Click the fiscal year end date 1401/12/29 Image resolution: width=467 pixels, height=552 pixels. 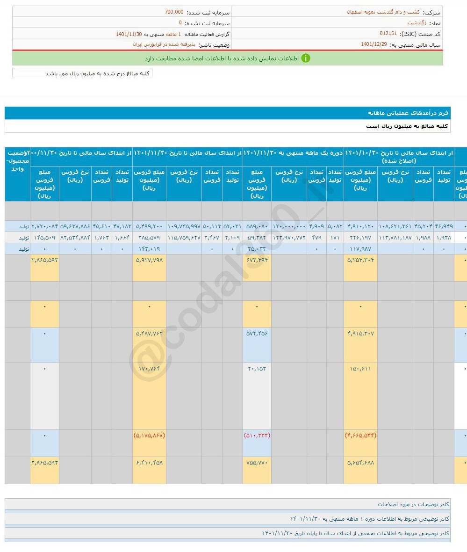374,44
